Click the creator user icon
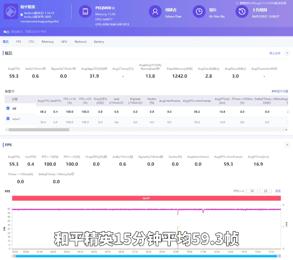Screen dimensions: 293x260 pos(155,11)
